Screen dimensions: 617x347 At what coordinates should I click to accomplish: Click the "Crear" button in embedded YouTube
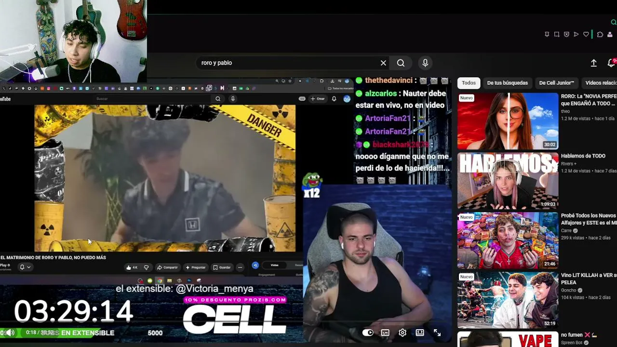pyautogui.click(x=318, y=99)
